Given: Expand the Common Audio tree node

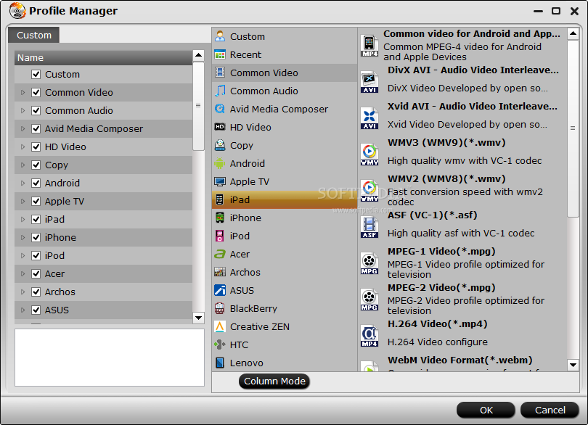Looking at the screenshot, I should click(x=23, y=110).
